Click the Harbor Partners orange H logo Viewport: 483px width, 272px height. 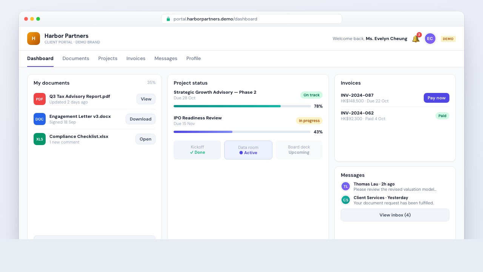tap(34, 39)
